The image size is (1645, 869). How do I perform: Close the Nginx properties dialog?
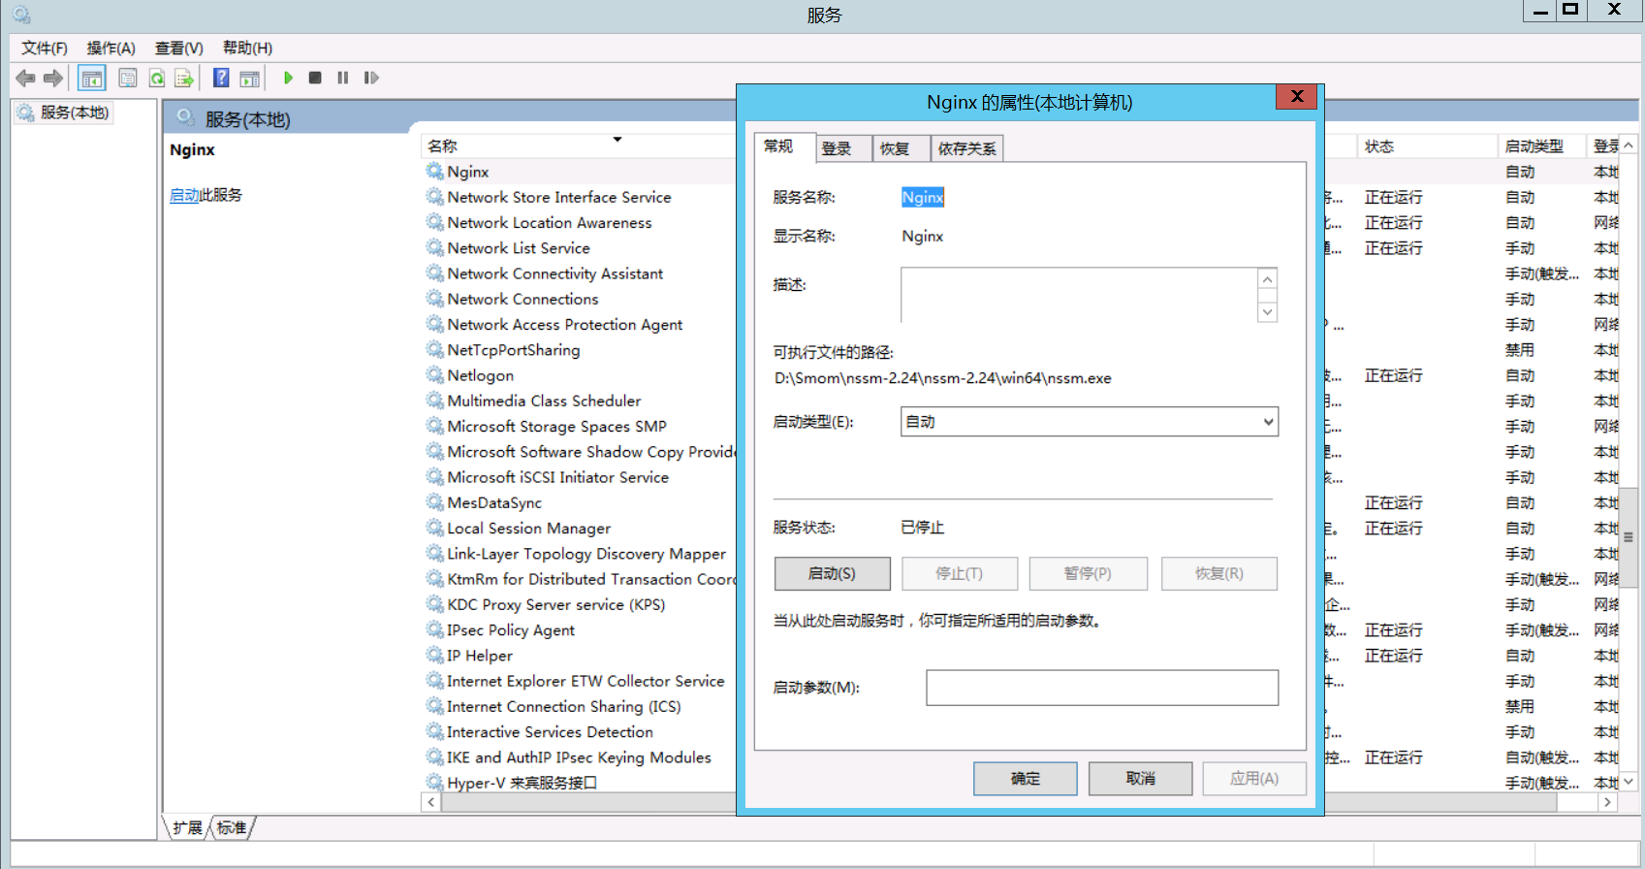coord(1296,96)
